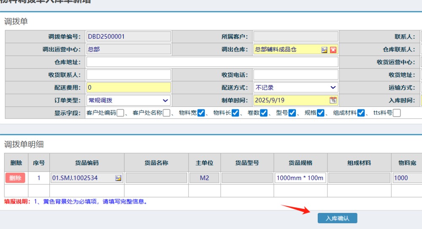Image resolution: width=422 pixels, height=229 pixels.
Task: Check the 客户处编码 checkbox
Action: click(120, 113)
